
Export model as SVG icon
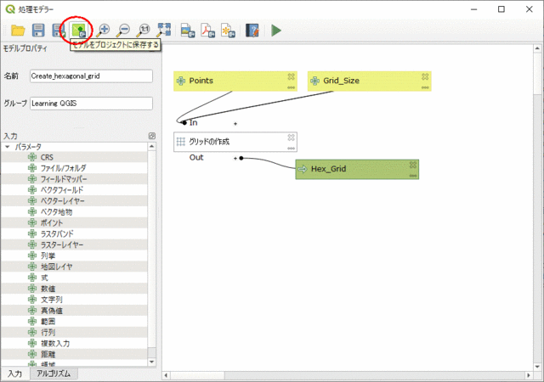pos(229,31)
